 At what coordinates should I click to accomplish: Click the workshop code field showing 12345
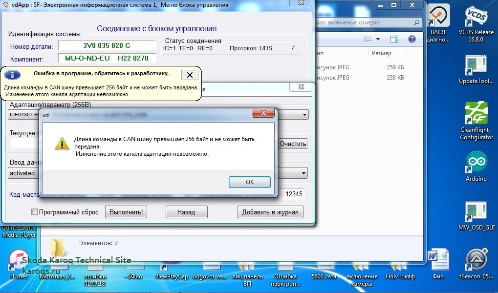tap(293, 194)
